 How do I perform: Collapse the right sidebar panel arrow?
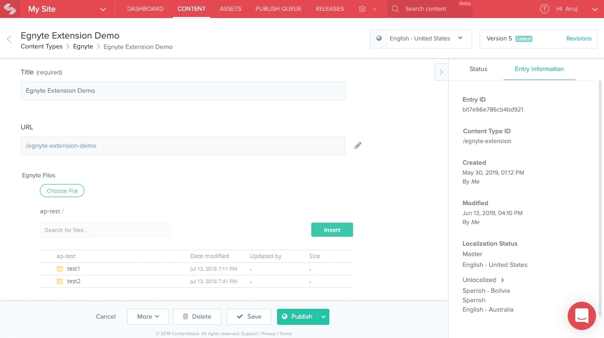pos(441,72)
